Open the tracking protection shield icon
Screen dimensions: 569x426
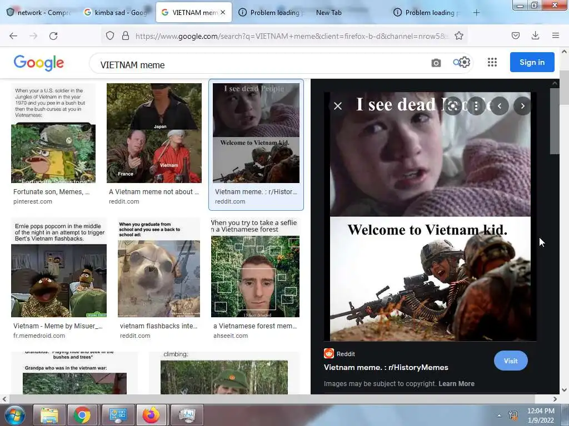pyautogui.click(x=110, y=35)
